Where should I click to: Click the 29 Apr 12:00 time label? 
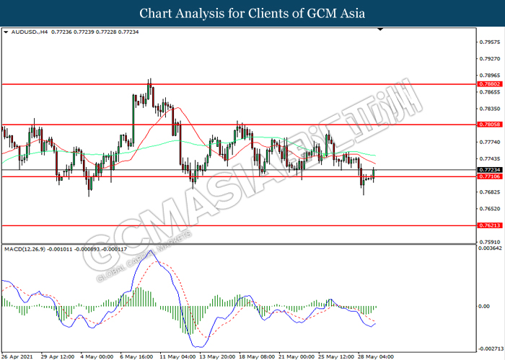point(58,357)
